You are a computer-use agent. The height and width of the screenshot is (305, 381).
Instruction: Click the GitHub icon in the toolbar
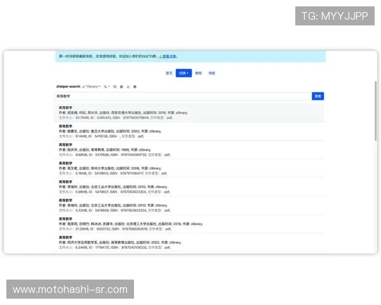(115, 86)
